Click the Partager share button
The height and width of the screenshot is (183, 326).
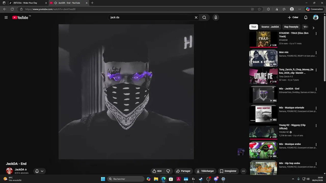point(183,171)
